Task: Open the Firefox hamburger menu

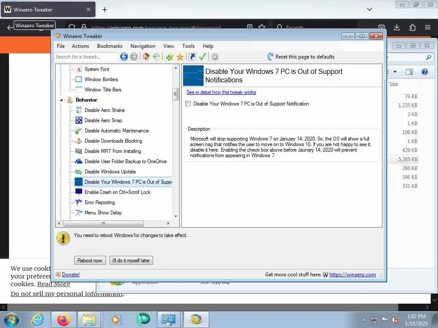Action: 428,27
